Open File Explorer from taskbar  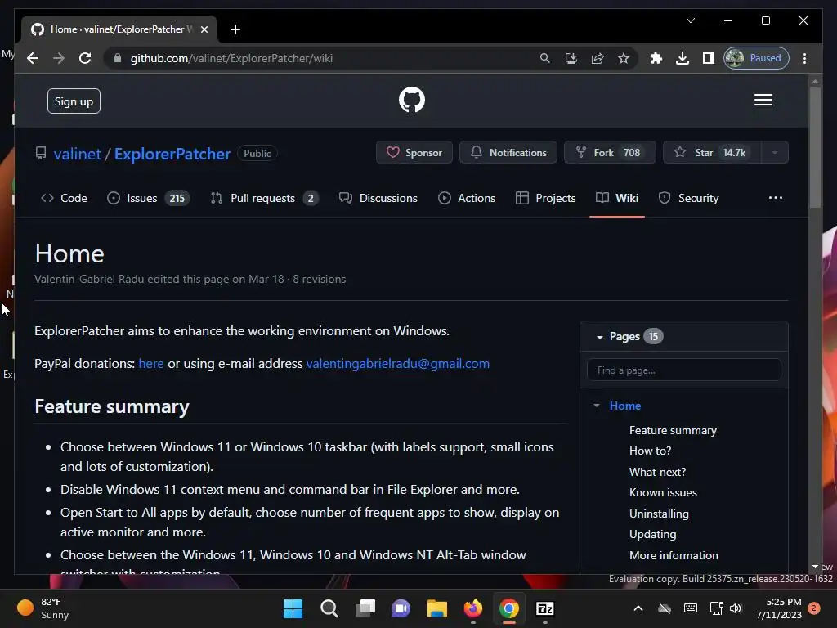click(x=436, y=608)
